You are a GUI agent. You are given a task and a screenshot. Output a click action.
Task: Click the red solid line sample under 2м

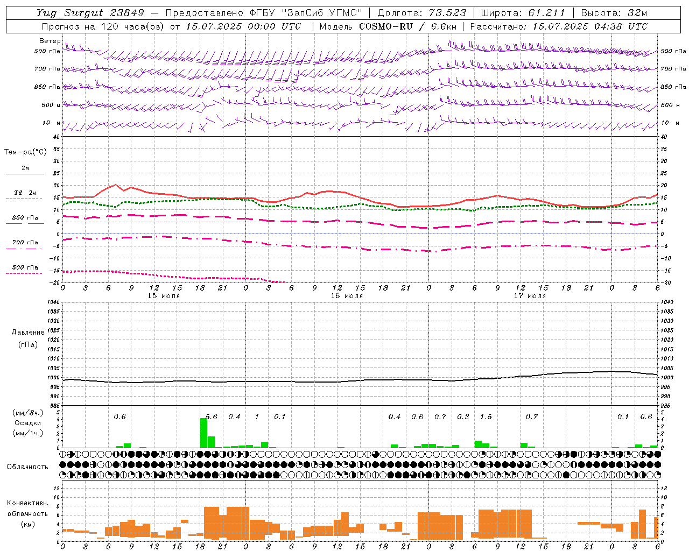(25, 174)
